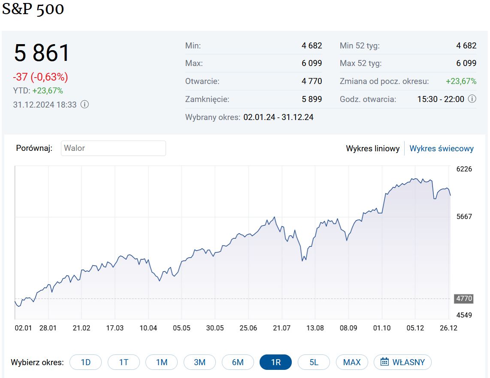490x378 pixels.
Task: Click the Walor comparison input field
Action: (113, 148)
